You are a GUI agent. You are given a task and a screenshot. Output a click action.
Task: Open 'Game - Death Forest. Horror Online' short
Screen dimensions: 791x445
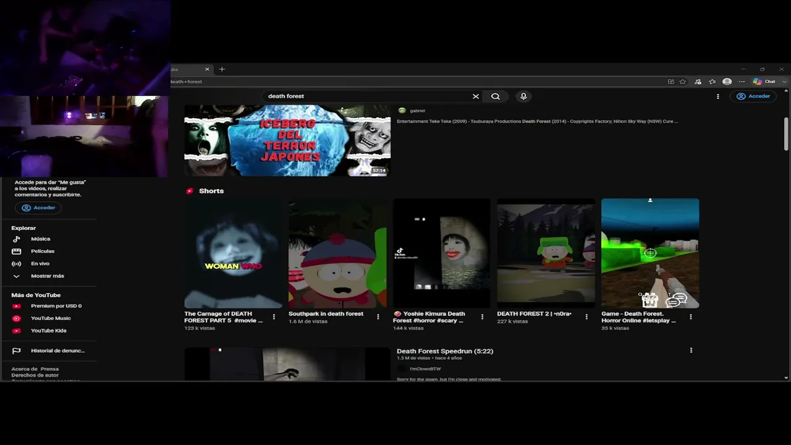pyautogui.click(x=650, y=253)
